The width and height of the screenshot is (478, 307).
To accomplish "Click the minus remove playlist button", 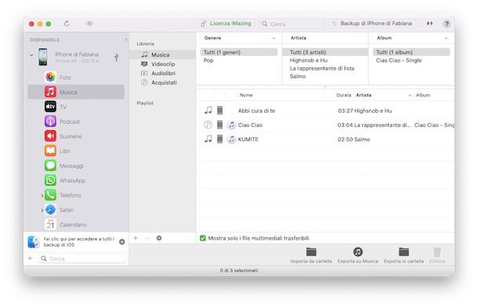I will [x=147, y=238].
